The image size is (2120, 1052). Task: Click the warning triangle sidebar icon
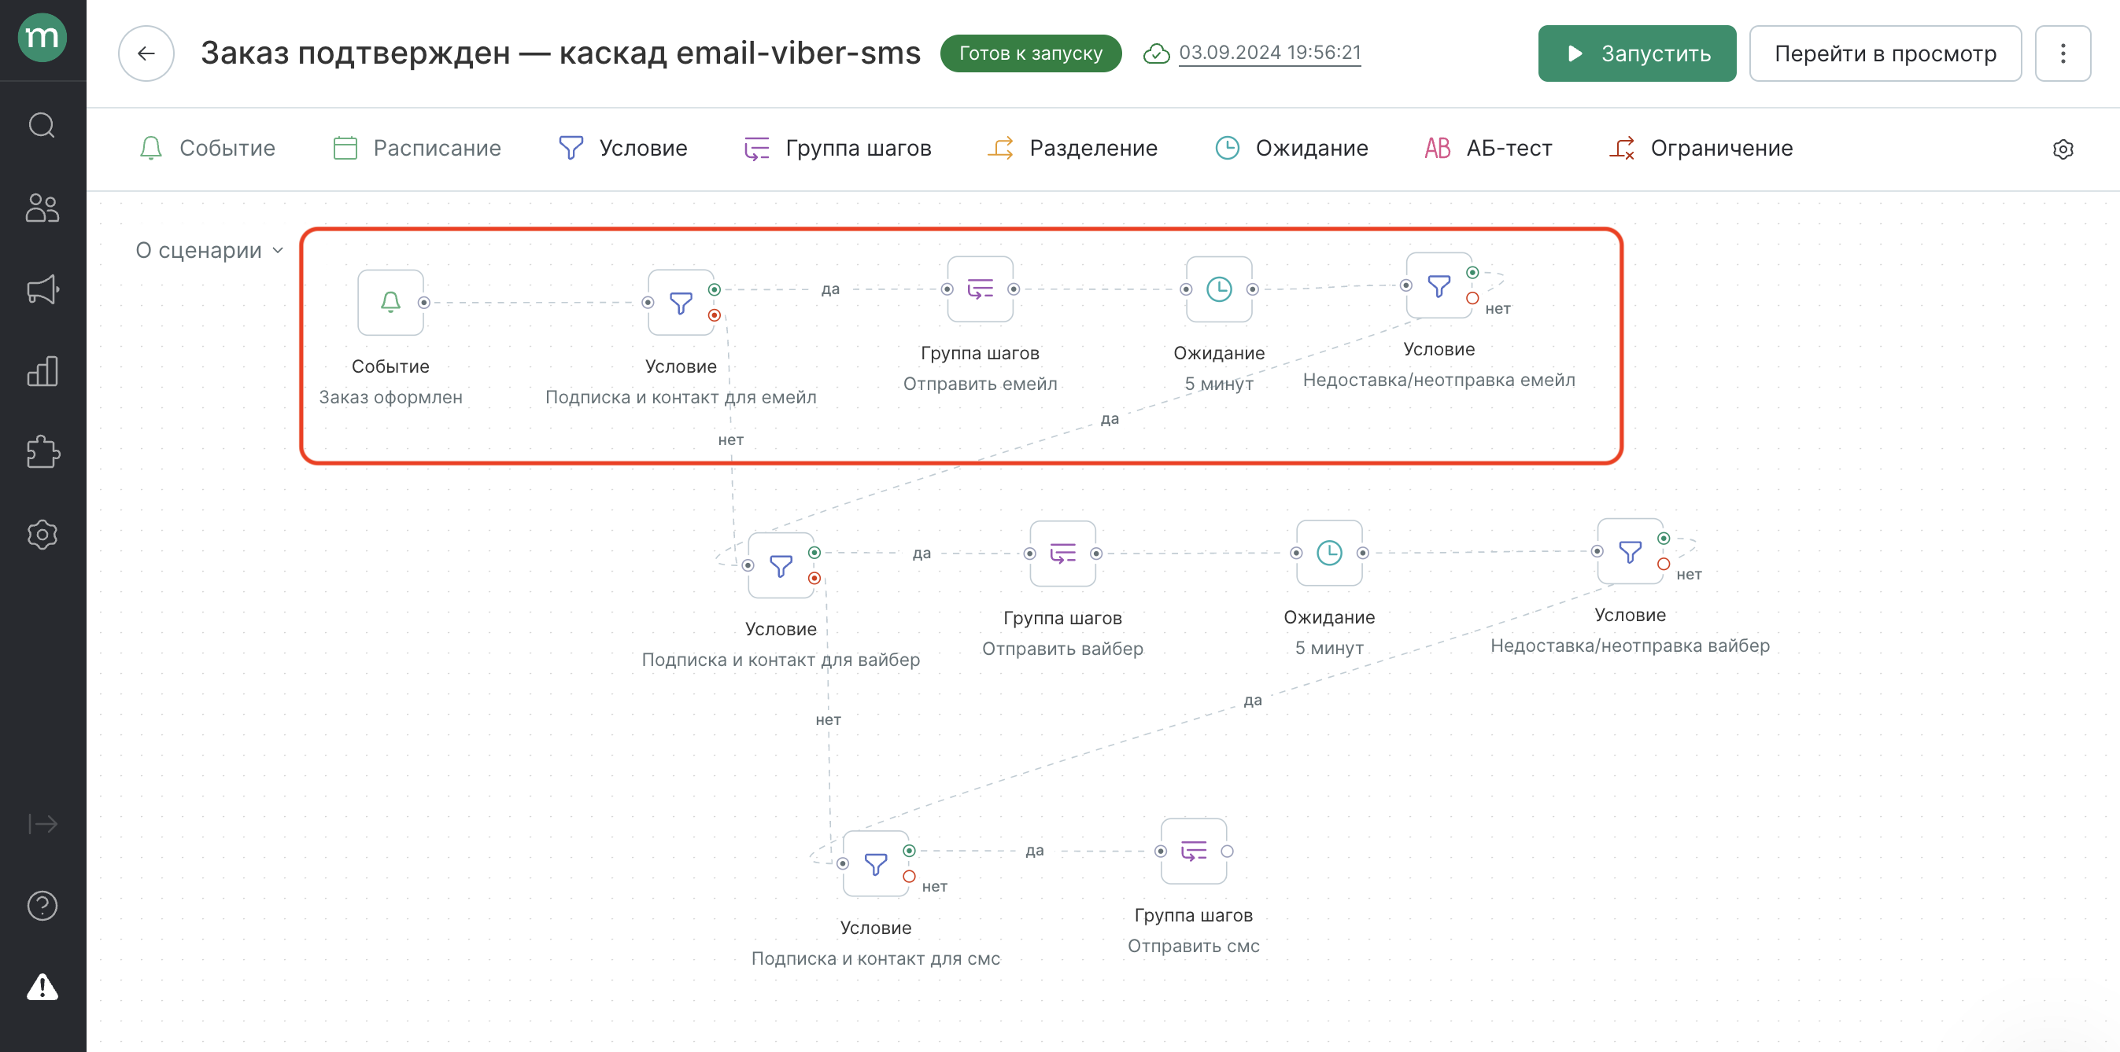pos(42,986)
